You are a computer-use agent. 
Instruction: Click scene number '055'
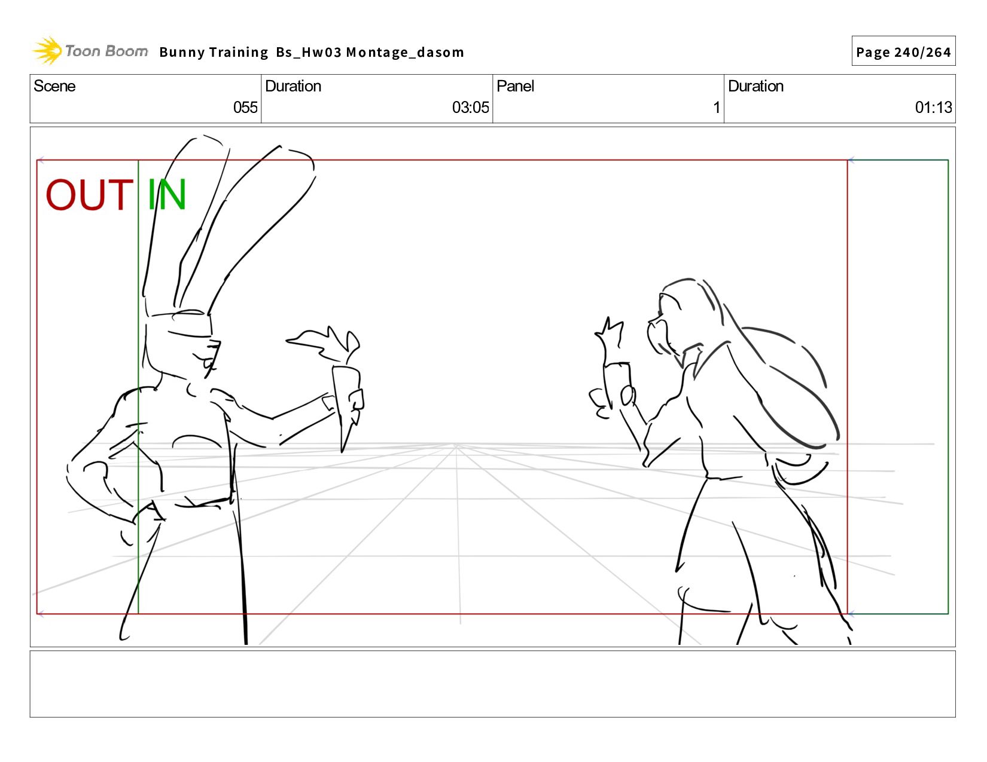pos(245,108)
